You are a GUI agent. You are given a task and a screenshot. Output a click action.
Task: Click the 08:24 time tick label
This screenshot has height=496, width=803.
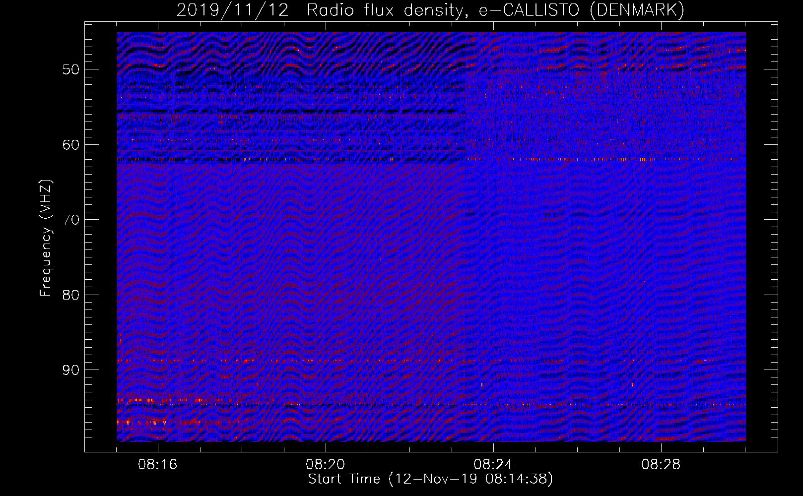coord(493,465)
